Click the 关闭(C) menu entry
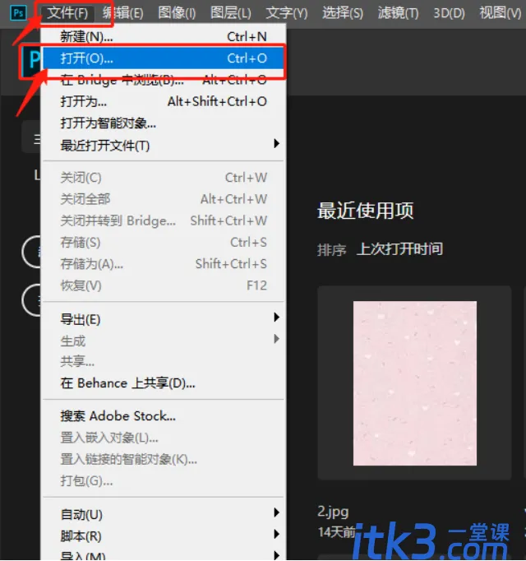This screenshot has height=561, width=526. click(x=164, y=178)
